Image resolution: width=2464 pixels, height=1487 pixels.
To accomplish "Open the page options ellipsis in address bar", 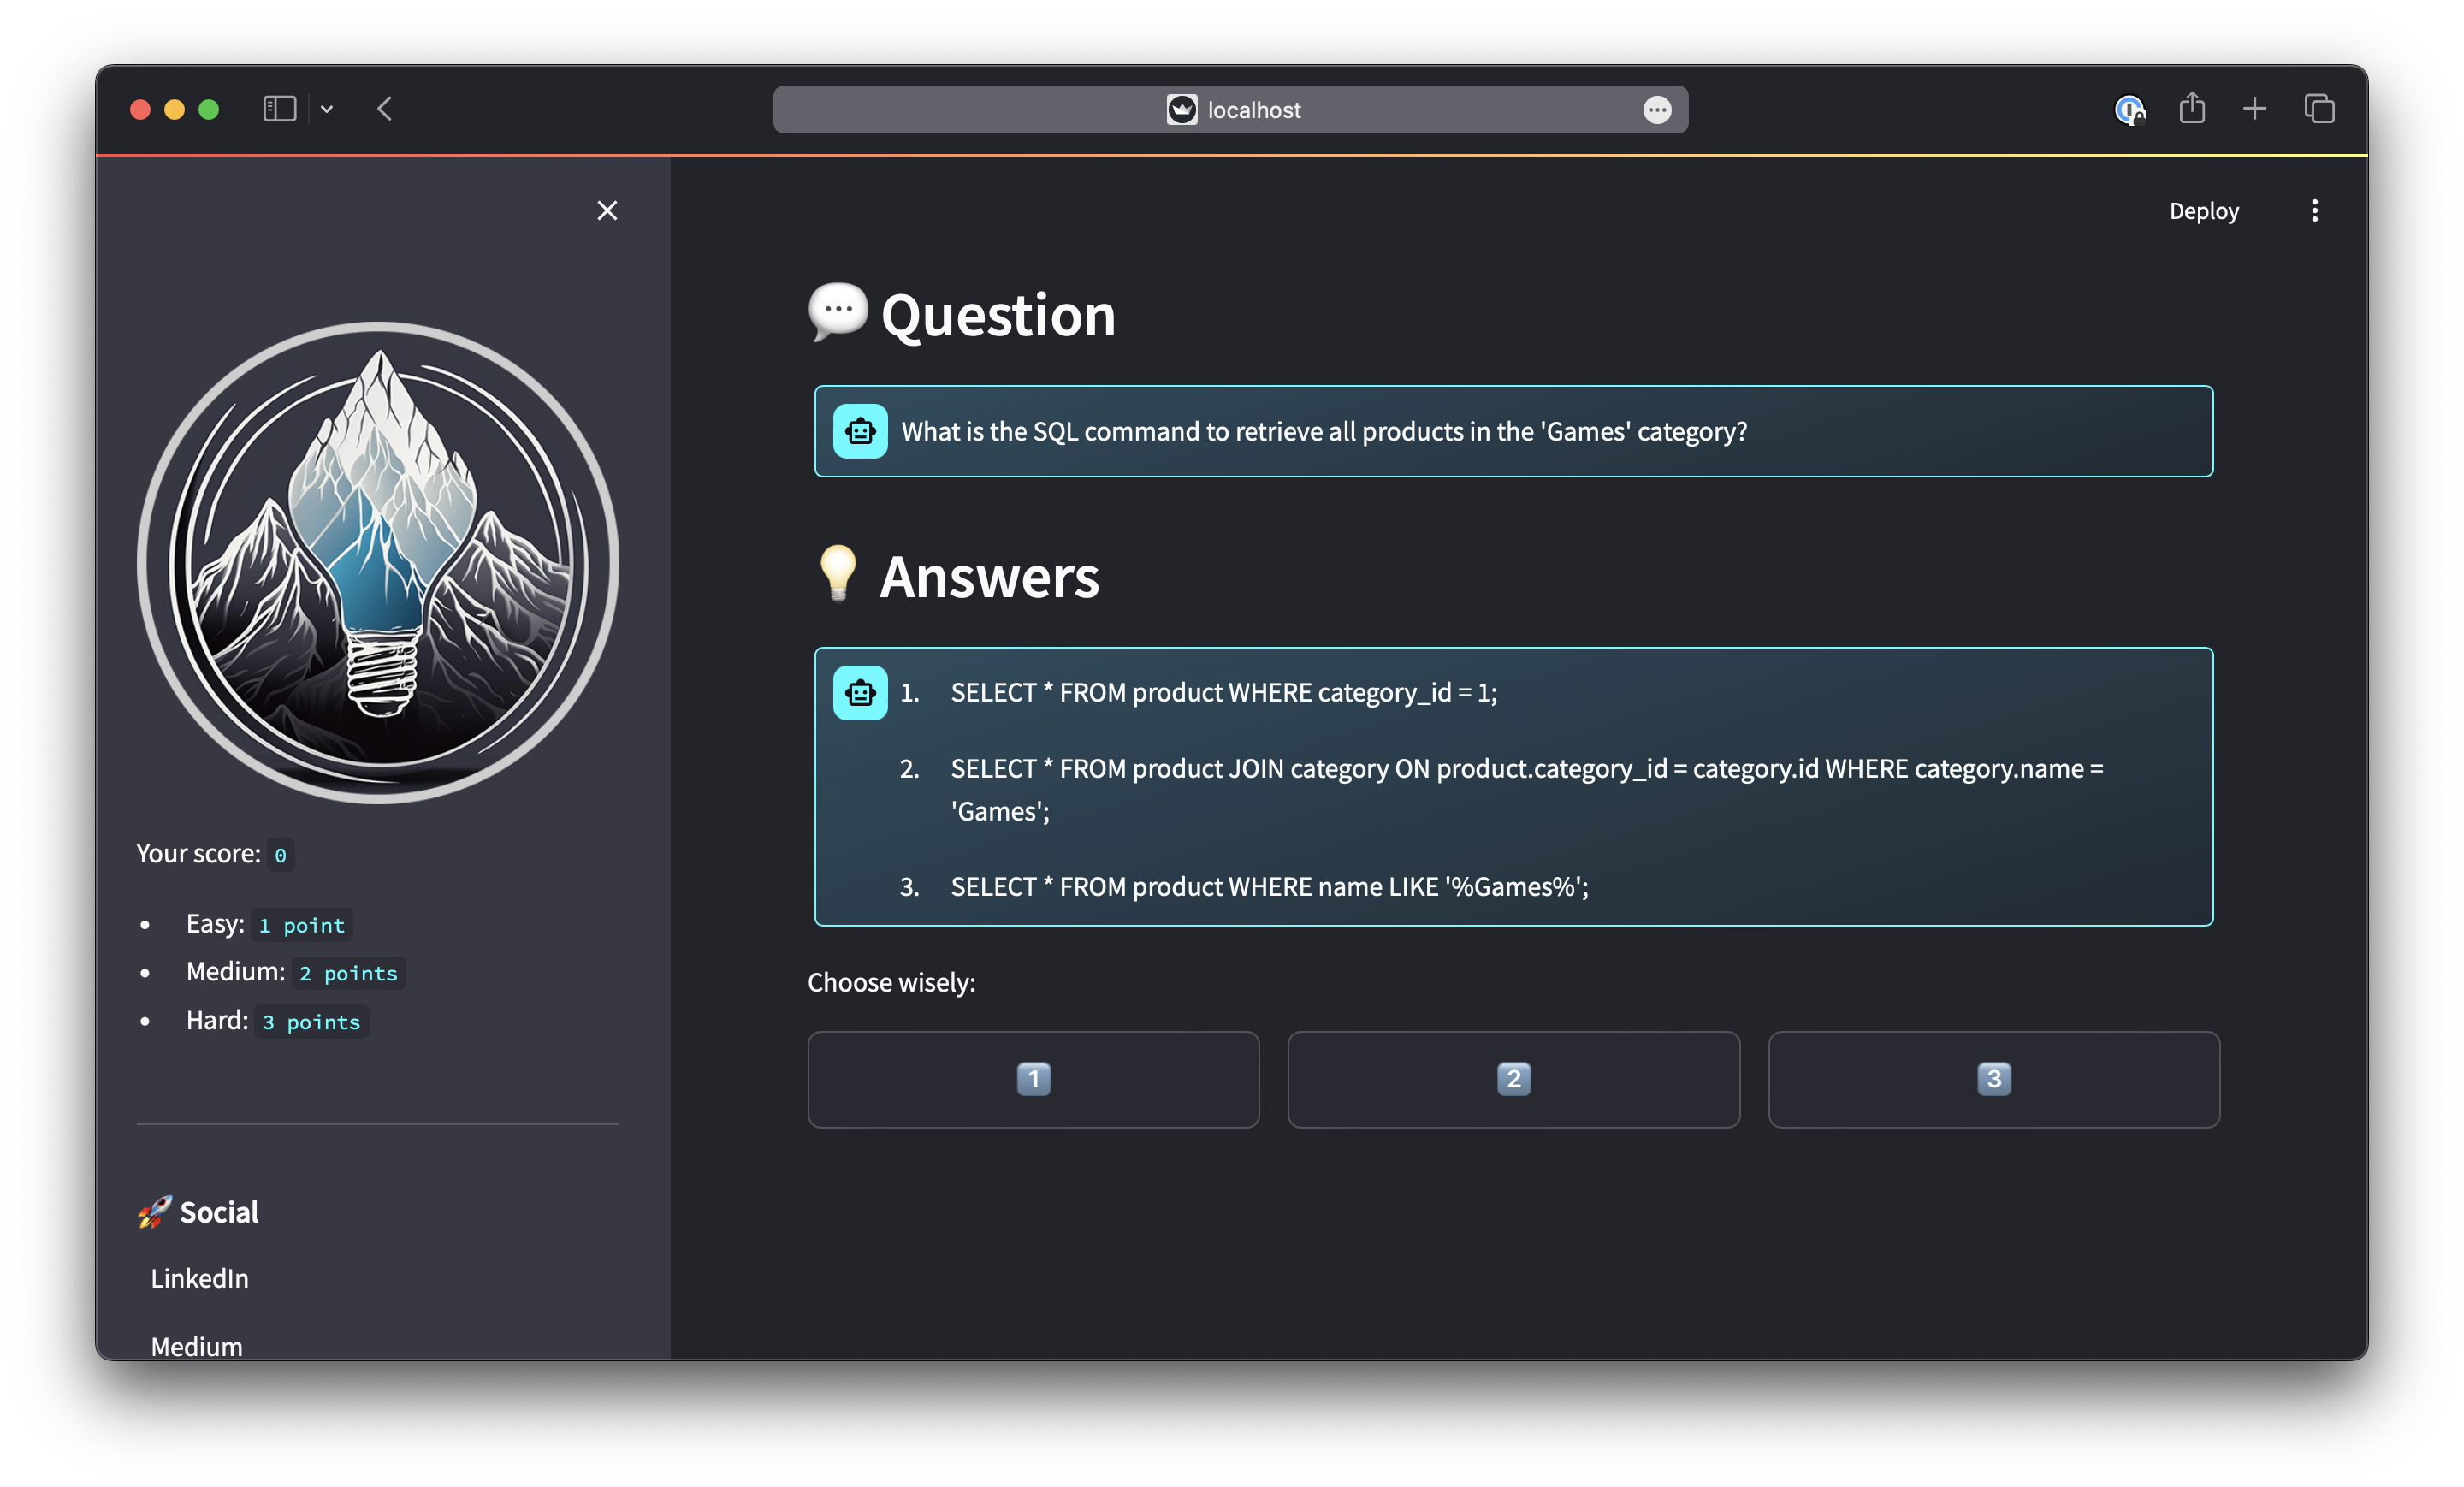I will click(x=1656, y=110).
